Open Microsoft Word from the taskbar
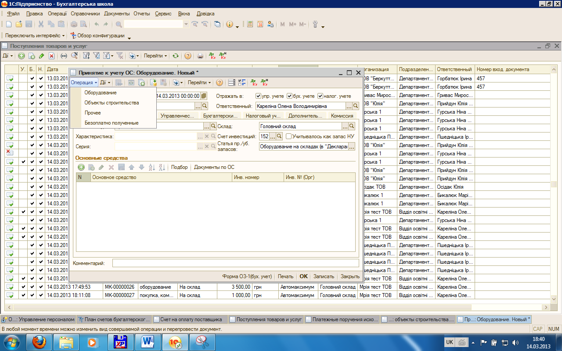The height and width of the screenshot is (351, 562). click(x=148, y=341)
